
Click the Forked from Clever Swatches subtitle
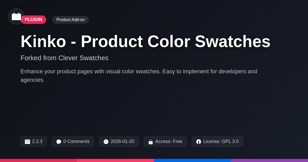[64, 58]
